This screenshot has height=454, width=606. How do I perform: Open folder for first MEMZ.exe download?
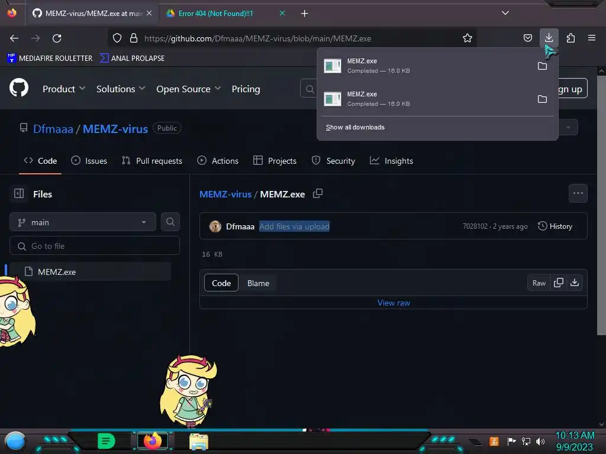pyautogui.click(x=542, y=66)
